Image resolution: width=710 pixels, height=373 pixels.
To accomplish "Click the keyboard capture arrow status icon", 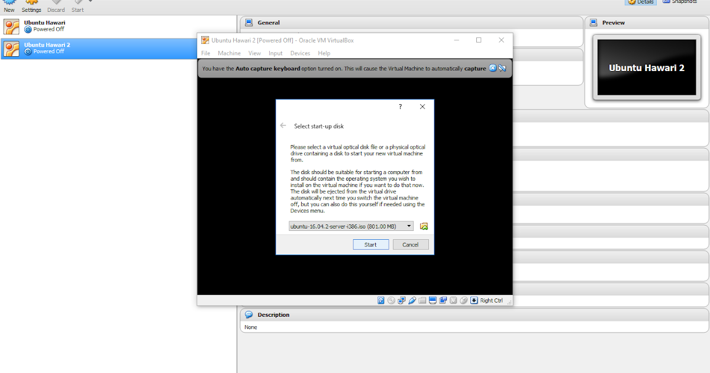I will click(474, 300).
